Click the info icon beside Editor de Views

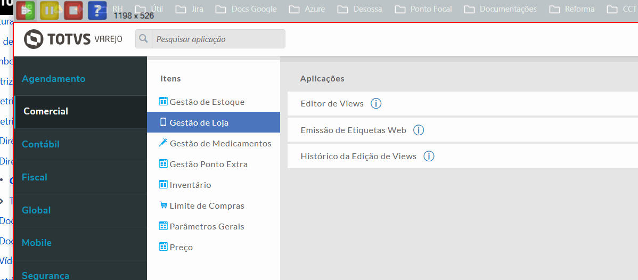click(x=376, y=103)
